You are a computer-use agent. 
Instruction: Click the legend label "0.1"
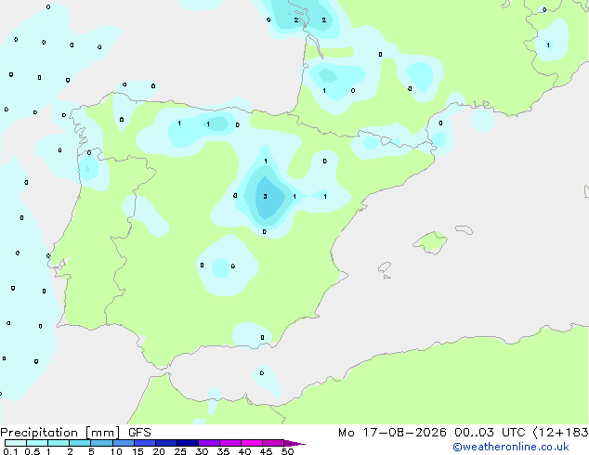coord(10,451)
